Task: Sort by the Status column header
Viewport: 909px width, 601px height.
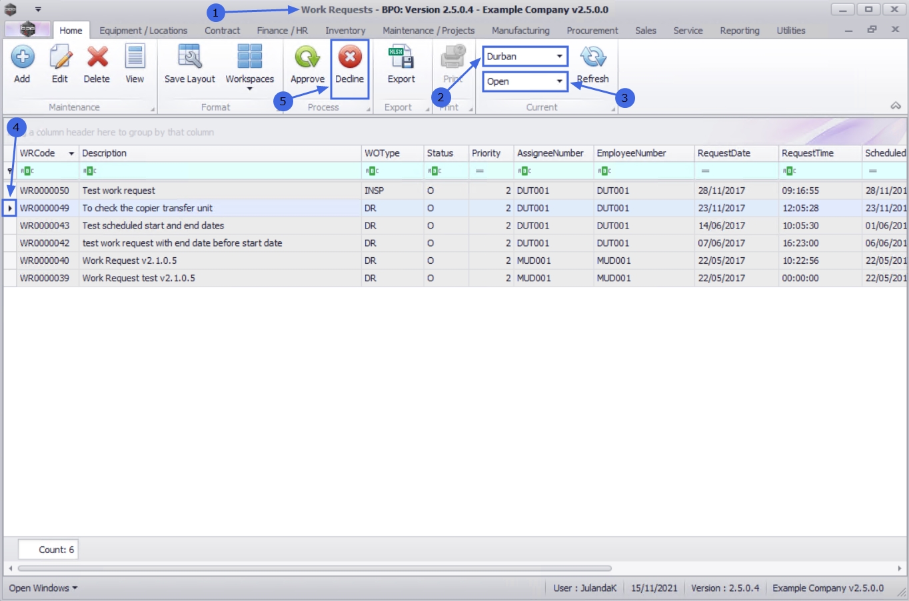Action: (446, 153)
